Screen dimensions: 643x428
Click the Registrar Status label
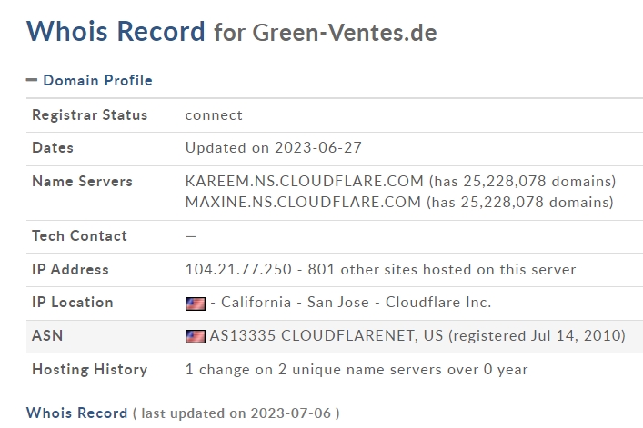[90, 115]
